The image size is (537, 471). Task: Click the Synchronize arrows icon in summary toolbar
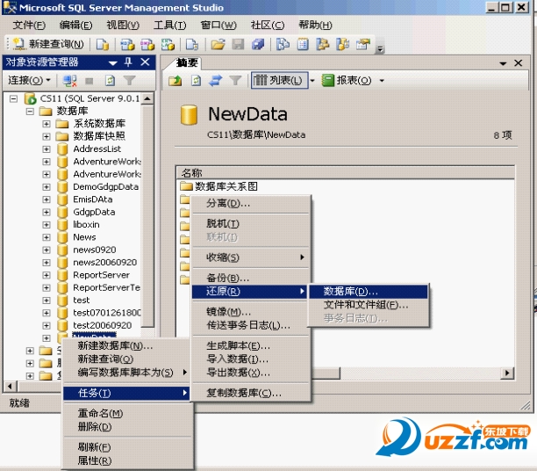click(216, 81)
